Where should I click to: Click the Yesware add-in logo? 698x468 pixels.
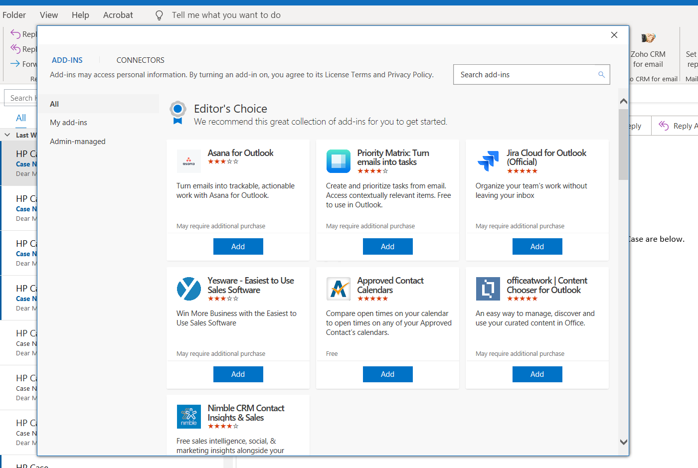pyautogui.click(x=189, y=289)
